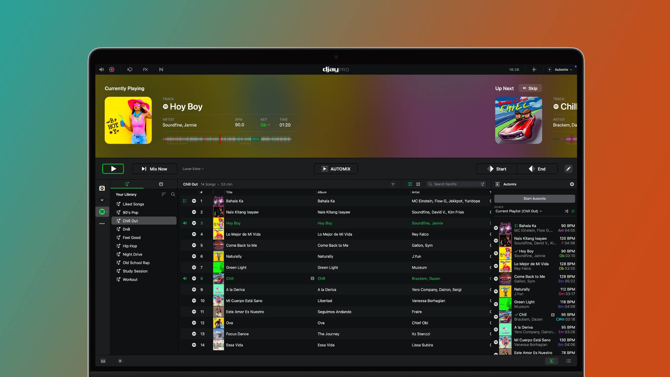Select the Night Drive playlist
The width and height of the screenshot is (670, 377).
132,254
